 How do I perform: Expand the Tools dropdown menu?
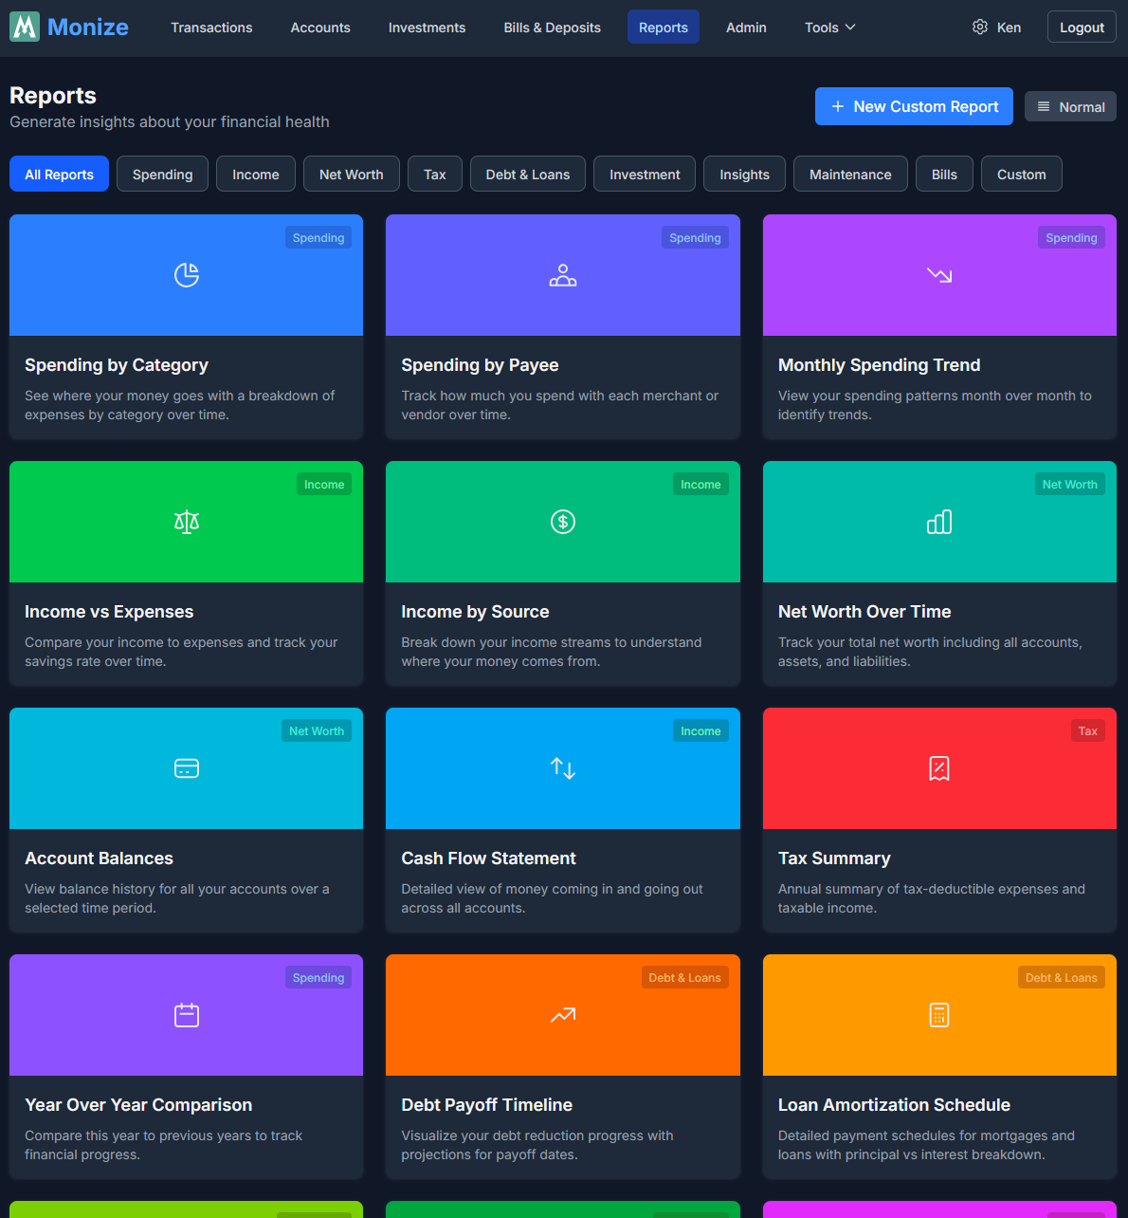pyautogui.click(x=830, y=28)
